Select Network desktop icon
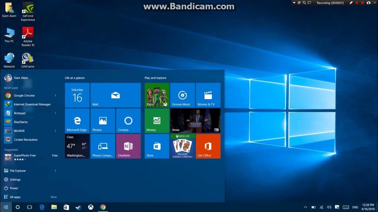This screenshot has width=378, height=212. (x=9, y=61)
